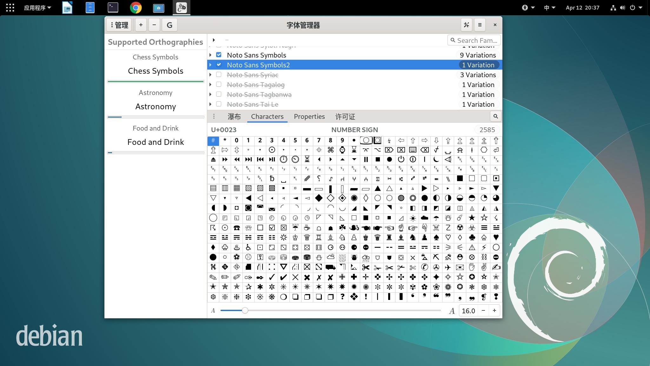This screenshot has width=650, height=366.
Task: Open the G Google Fonts button
Action: click(x=169, y=25)
